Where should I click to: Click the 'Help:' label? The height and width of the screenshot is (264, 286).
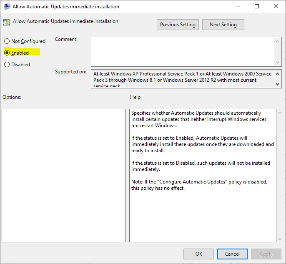coord(136,97)
